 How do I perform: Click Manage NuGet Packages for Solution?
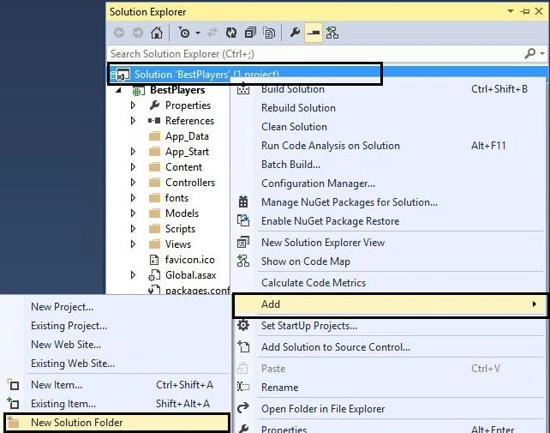pyautogui.click(x=350, y=202)
